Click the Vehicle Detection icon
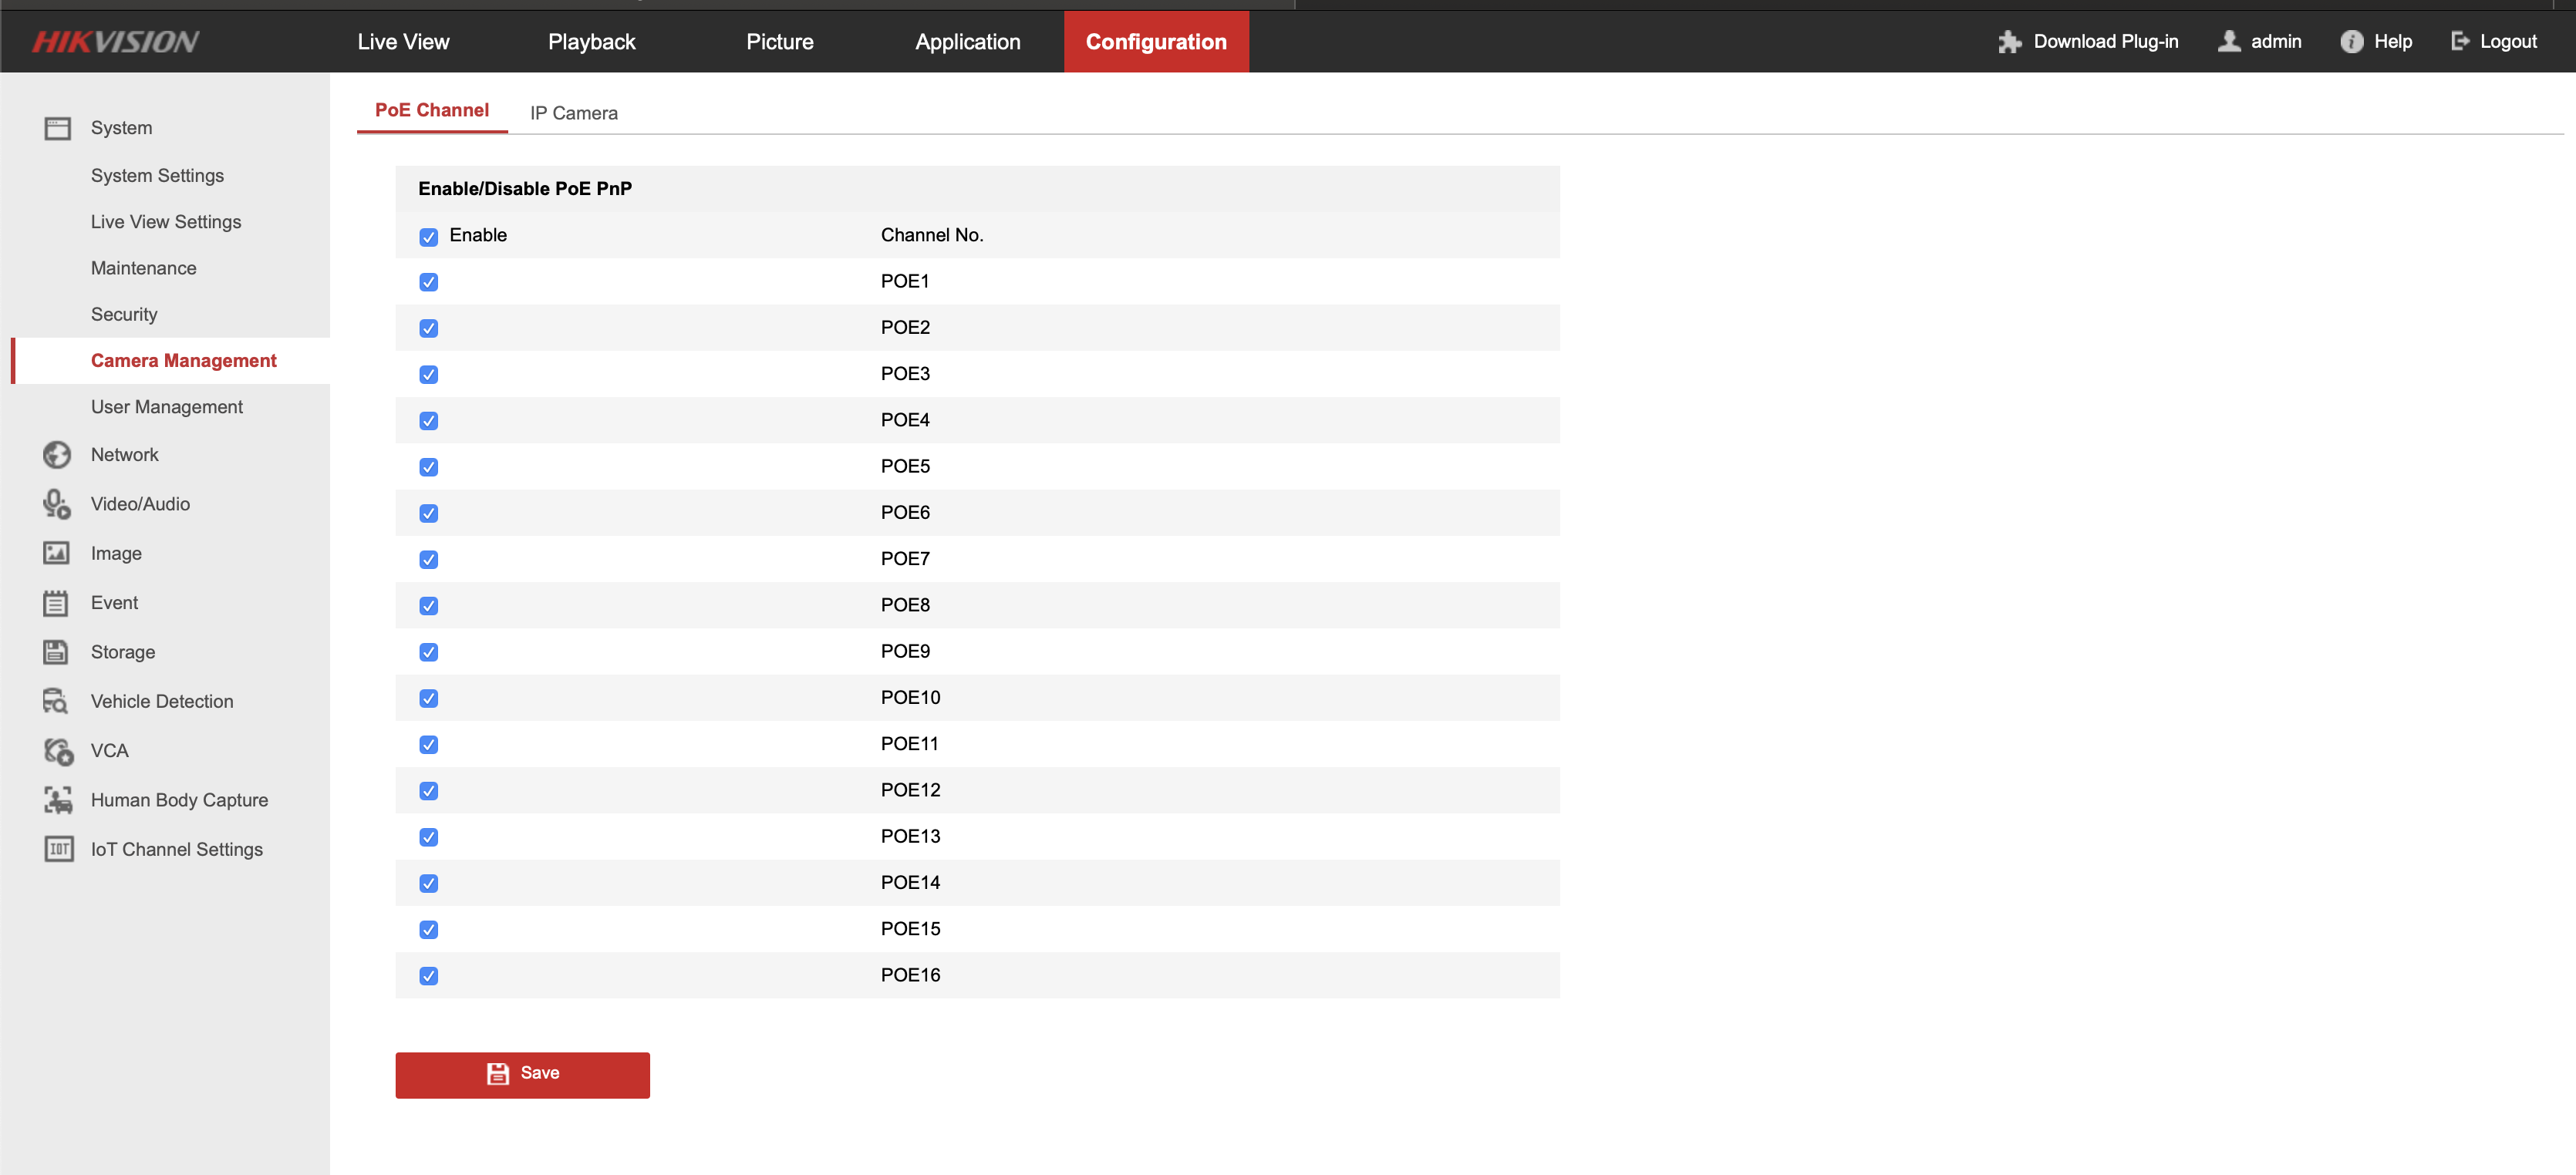This screenshot has height=1175, width=2576. point(57,701)
